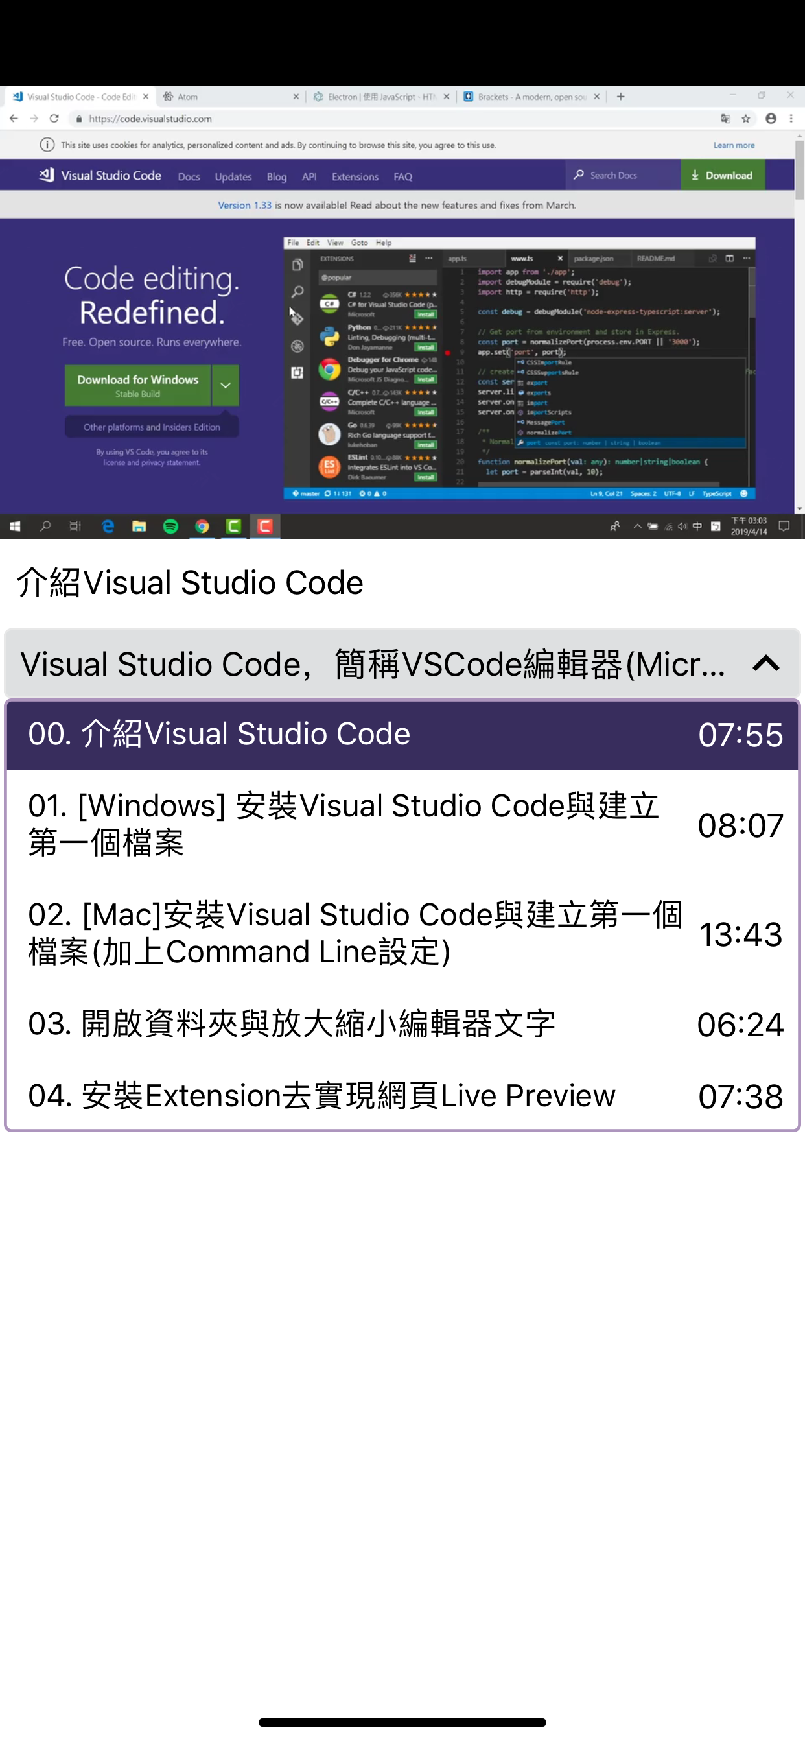Click the 07:38 duration label
The width and height of the screenshot is (805, 1743).
[x=740, y=1096]
